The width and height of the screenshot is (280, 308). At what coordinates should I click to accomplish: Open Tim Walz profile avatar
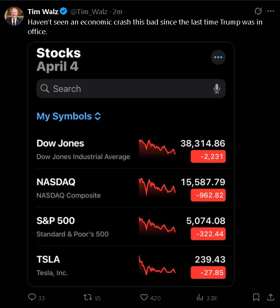pos(14,16)
